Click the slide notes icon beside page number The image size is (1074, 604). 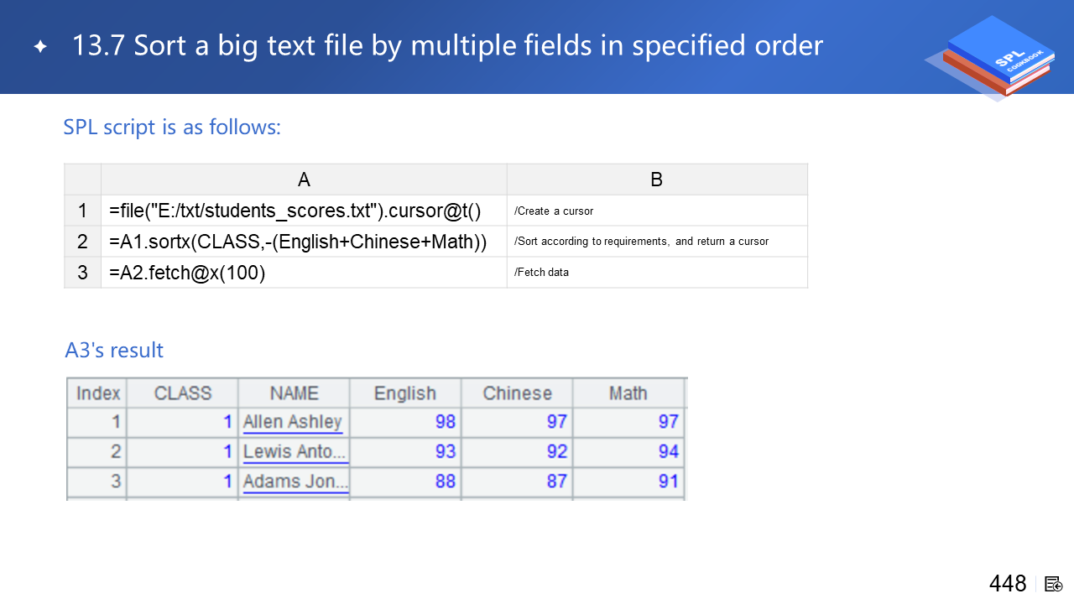tap(1054, 584)
